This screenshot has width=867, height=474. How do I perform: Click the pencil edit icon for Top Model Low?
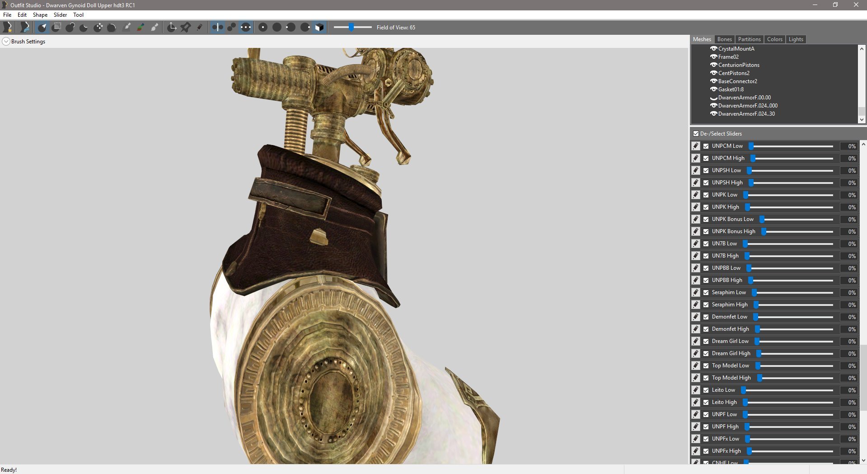[696, 366]
